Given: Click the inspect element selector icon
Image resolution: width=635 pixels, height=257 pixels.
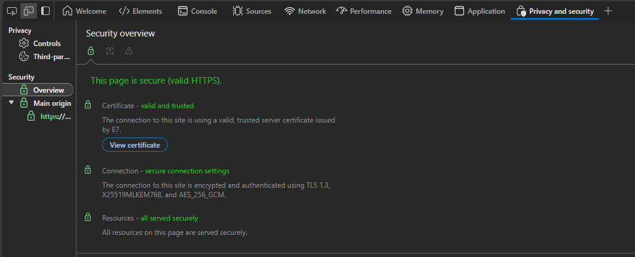Looking at the screenshot, I should pyautogui.click(x=11, y=11).
